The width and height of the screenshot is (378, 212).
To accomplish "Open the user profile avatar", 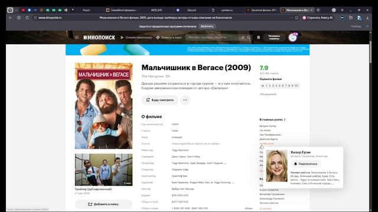I will pyautogui.click(x=293, y=38).
